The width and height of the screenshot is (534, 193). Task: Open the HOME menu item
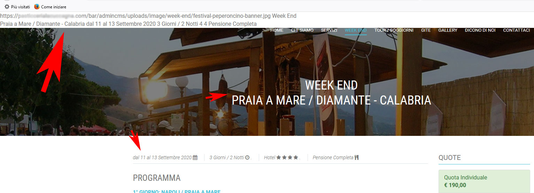tap(277, 30)
